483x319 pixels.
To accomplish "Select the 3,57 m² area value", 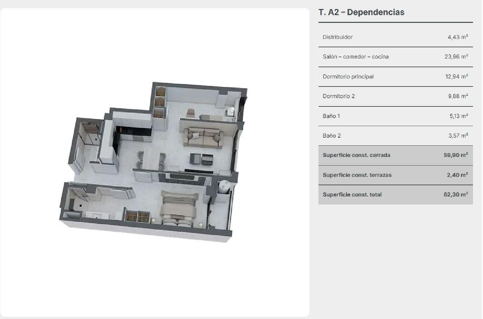I will point(458,136).
